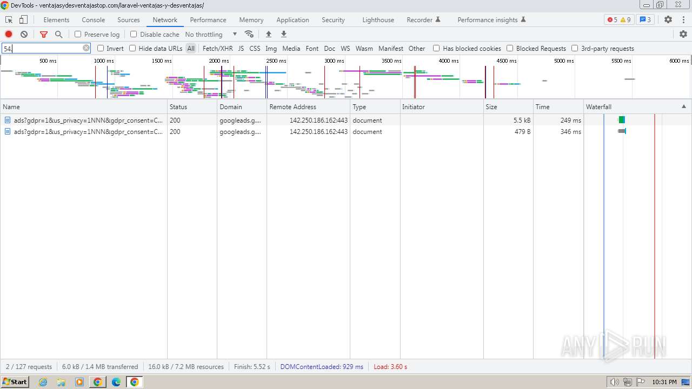Screen dimensions: 692x389
Task: Clear the network log
Action: [24, 34]
